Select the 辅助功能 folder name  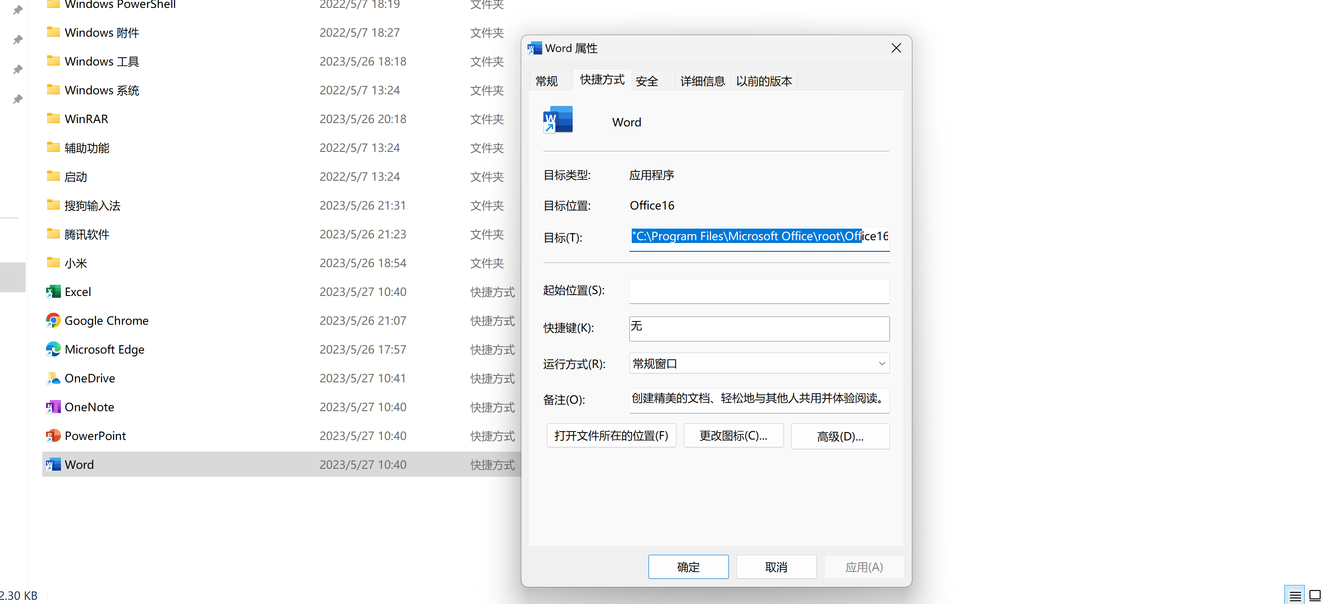[87, 147]
